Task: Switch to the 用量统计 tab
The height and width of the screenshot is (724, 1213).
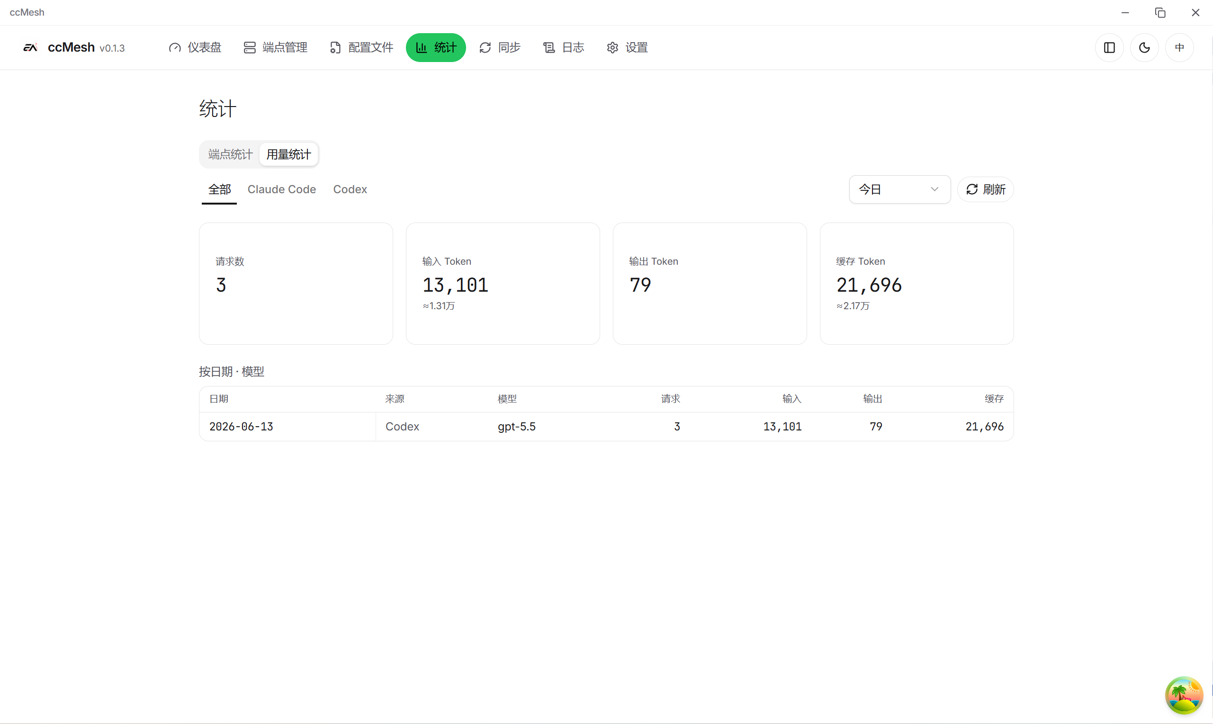Action: coord(288,154)
